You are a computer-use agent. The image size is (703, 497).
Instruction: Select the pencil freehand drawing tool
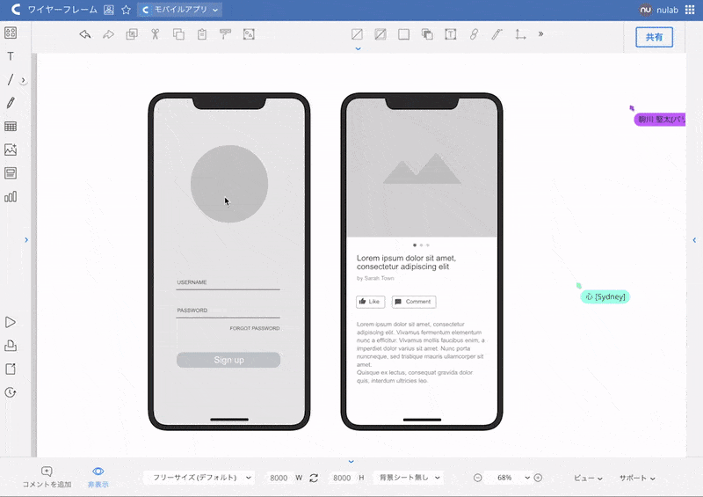pos(11,103)
